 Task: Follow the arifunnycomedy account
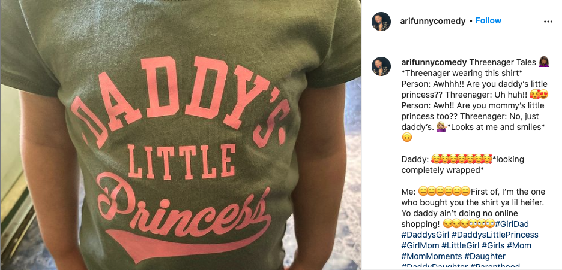pos(488,20)
